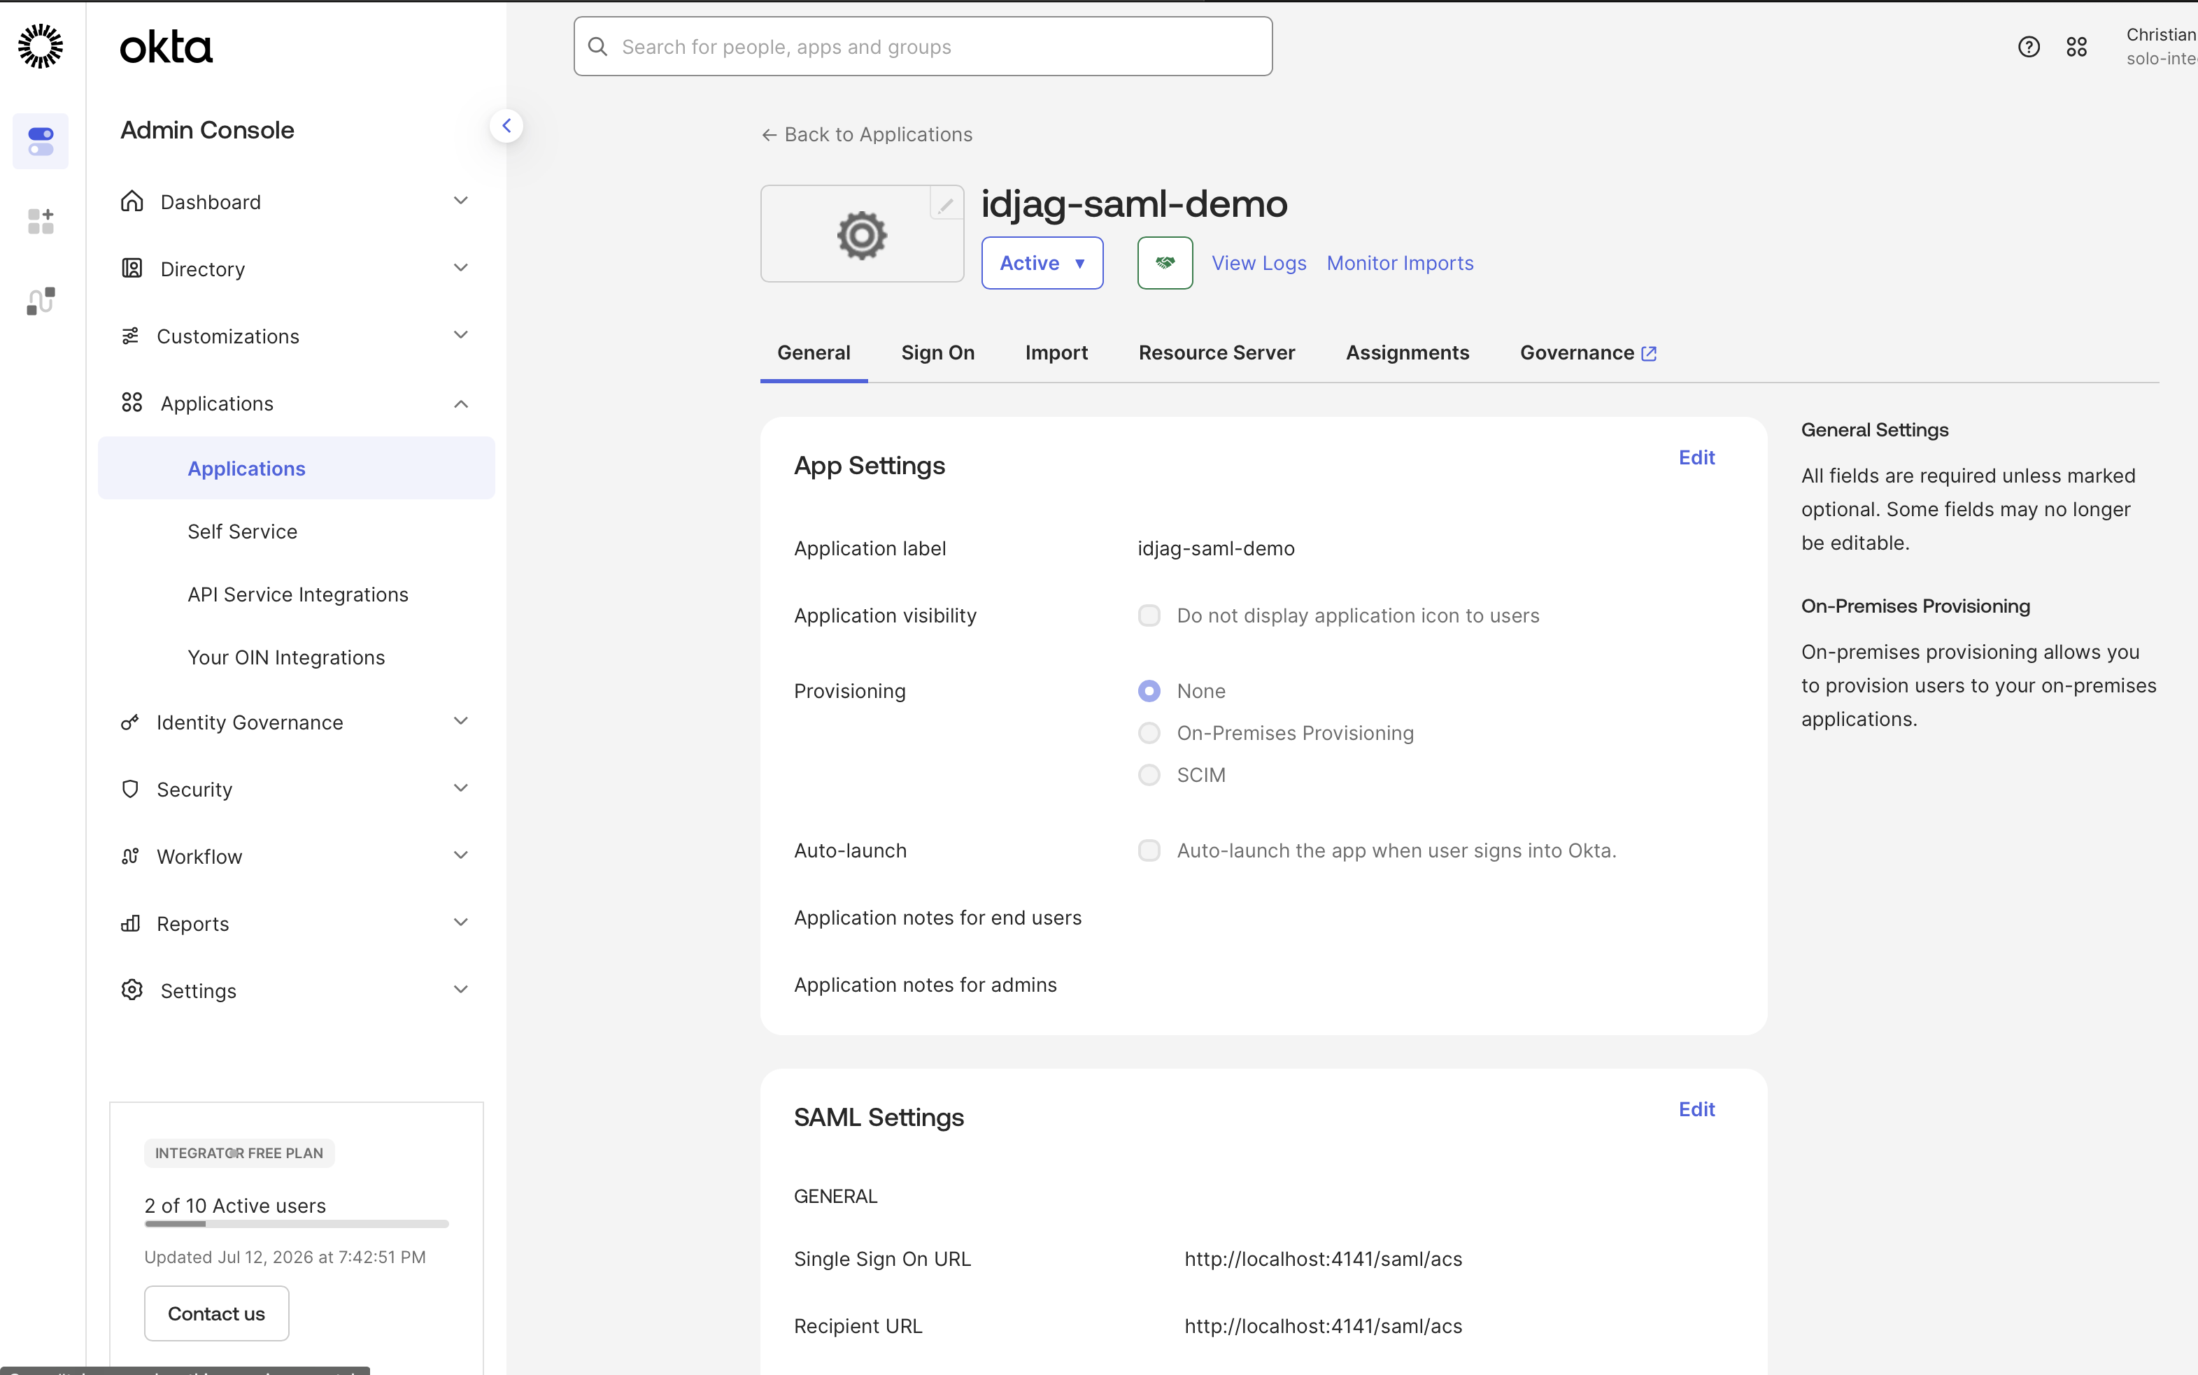The height and width of the screenshot is (1375, 2198).
Task: Collapse the sidebar with the chevron button
Action: tap(506, 125)
